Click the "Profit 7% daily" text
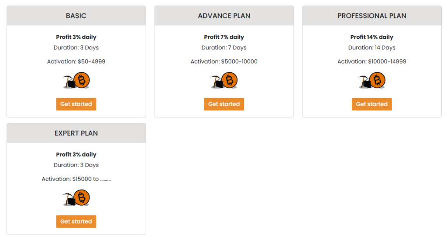The image size is (447, 238). tap(224, 37)
